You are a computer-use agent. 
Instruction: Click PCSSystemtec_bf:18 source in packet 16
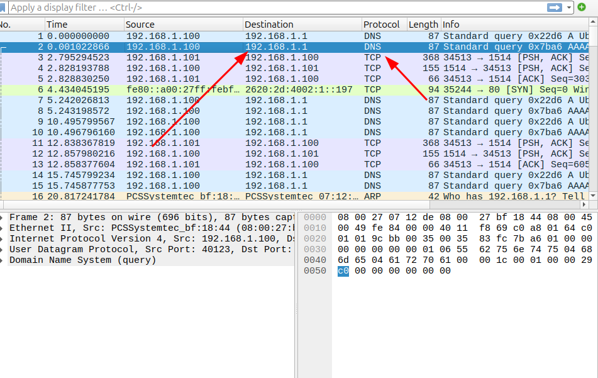click(184, 196)
